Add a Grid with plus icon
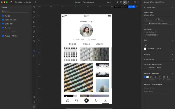 pyautogui.click(x=173, y=40)
